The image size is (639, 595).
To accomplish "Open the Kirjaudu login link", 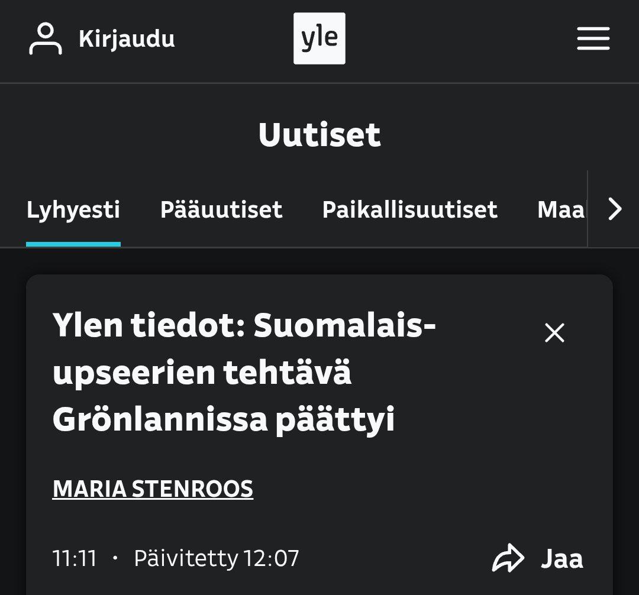I will 126,39.
